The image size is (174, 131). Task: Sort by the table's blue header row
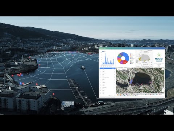pyautogui.click(x=107, y=68)
